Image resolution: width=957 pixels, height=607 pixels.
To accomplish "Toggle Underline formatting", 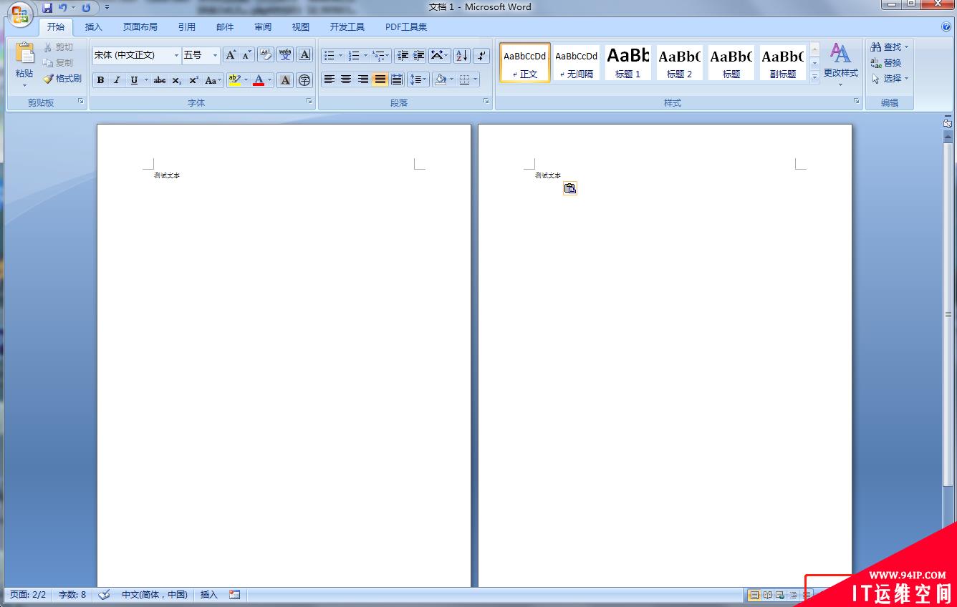I will pyautogui.click(x=134, y=80).
